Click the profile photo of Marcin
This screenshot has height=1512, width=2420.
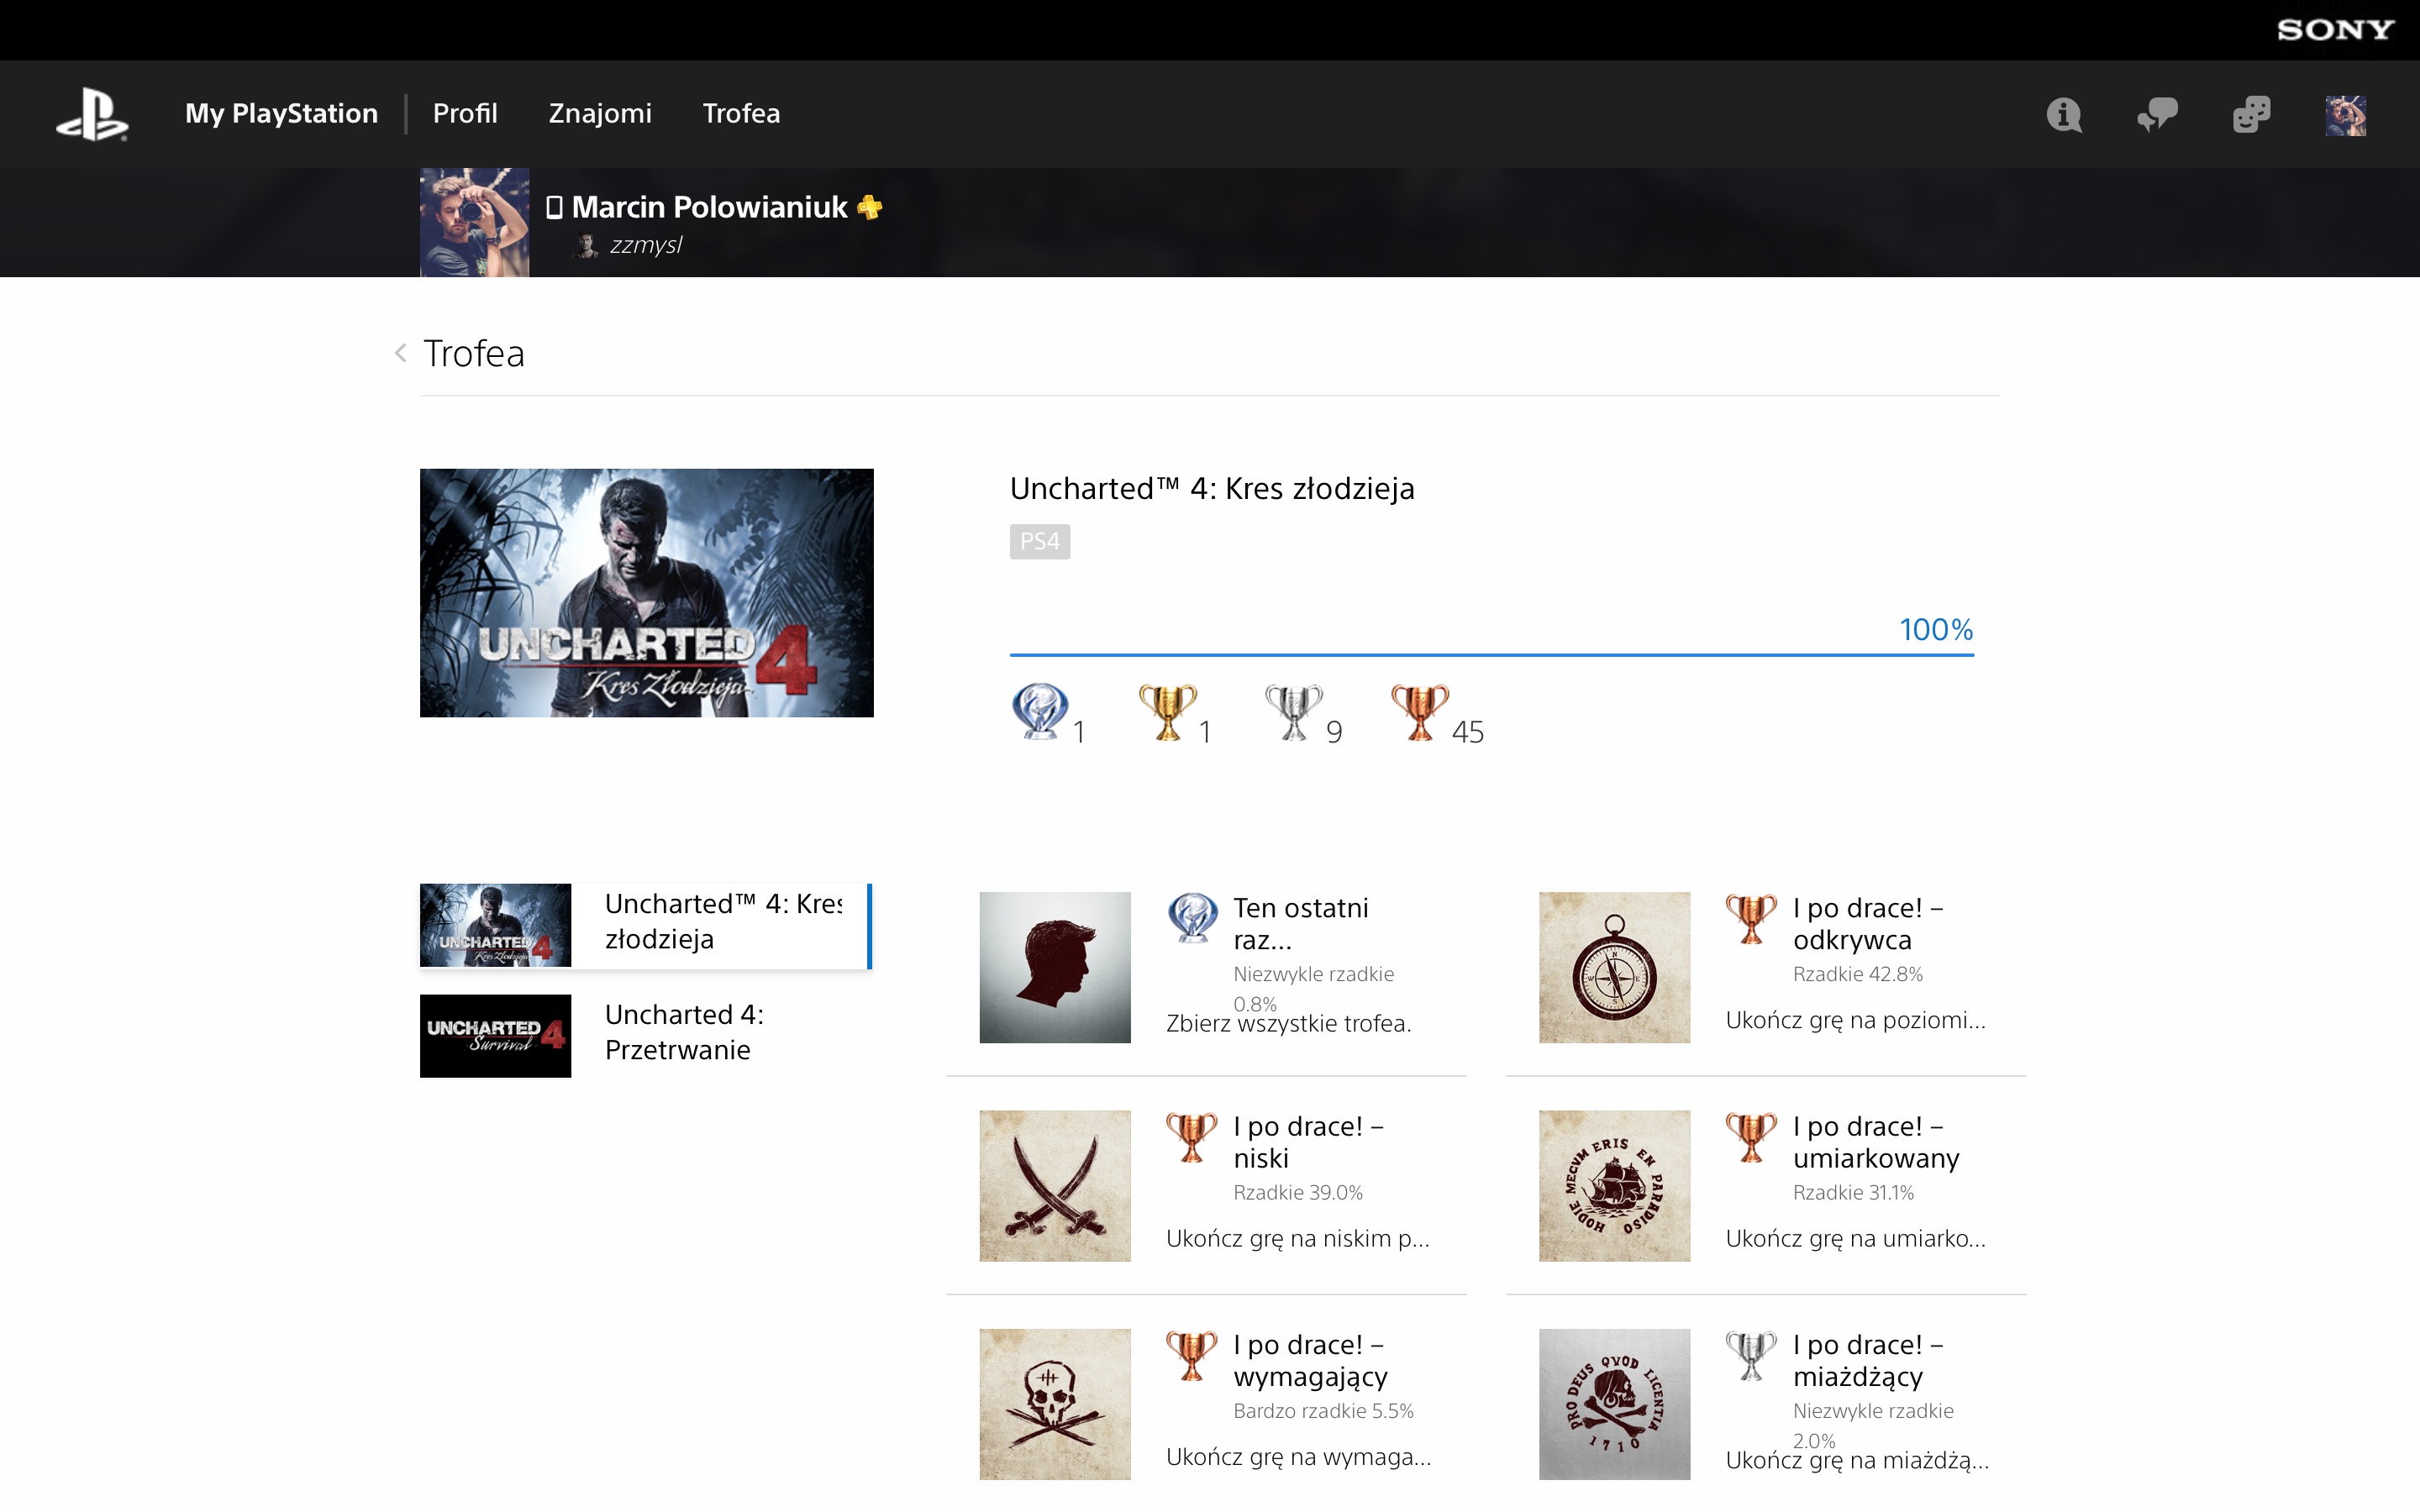click(474, 222)
